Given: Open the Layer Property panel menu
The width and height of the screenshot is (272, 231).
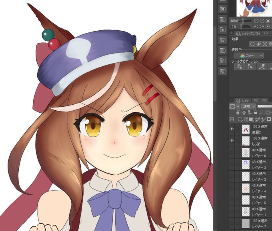Looking at the screenshot, I should point(232,33).
